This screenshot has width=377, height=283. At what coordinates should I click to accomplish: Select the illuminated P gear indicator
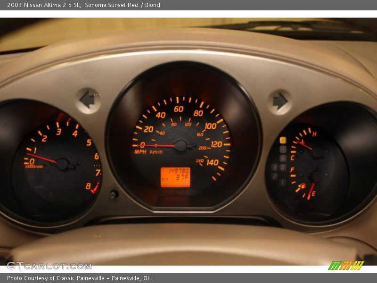283,140
